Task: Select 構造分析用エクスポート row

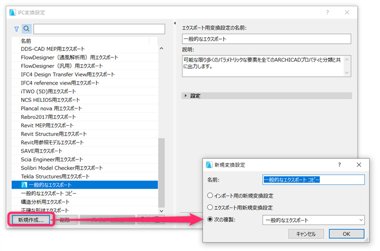Action: [x=85, y=202]
